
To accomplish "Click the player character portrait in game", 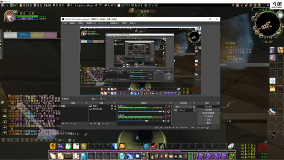I will (x=10, y=16).
